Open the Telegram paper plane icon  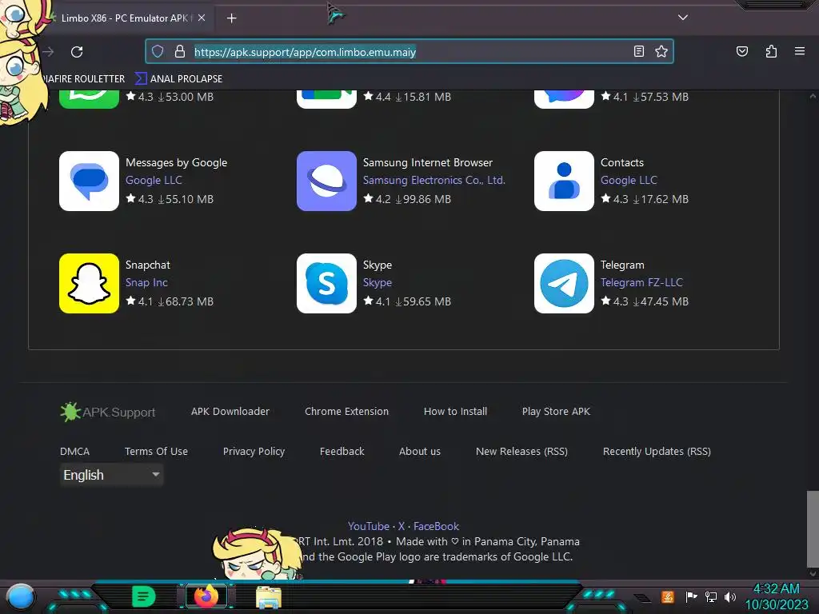point(564,284)
